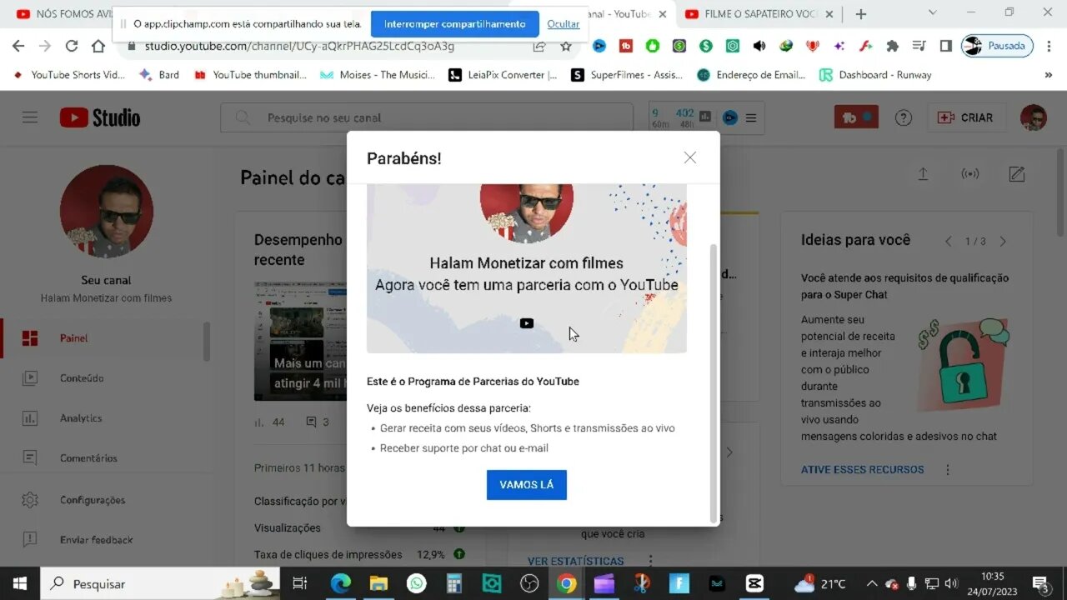Open a new tab with the plus button
This screenshot has width=1067, height=600.
click(x=861, y=14)
